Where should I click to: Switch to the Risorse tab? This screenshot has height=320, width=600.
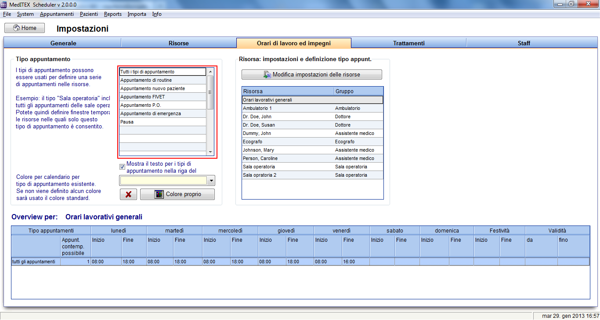[179, 43]
